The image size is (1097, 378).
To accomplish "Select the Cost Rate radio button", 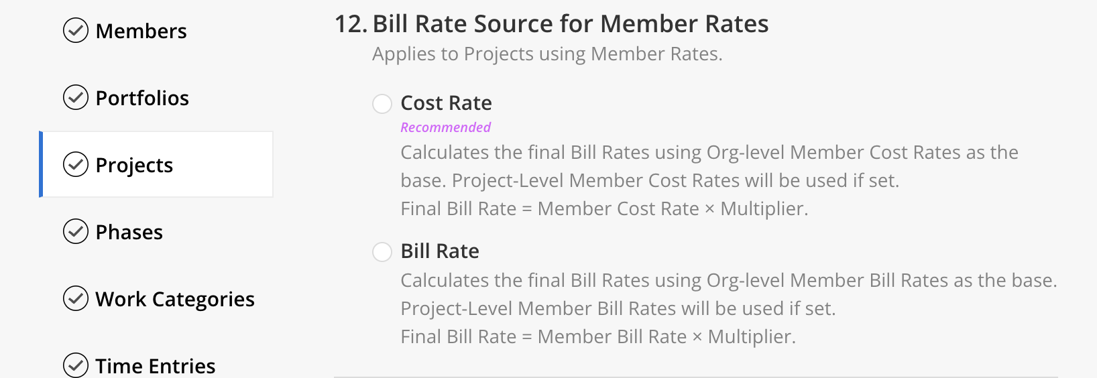I will click(x=382, y=104).
